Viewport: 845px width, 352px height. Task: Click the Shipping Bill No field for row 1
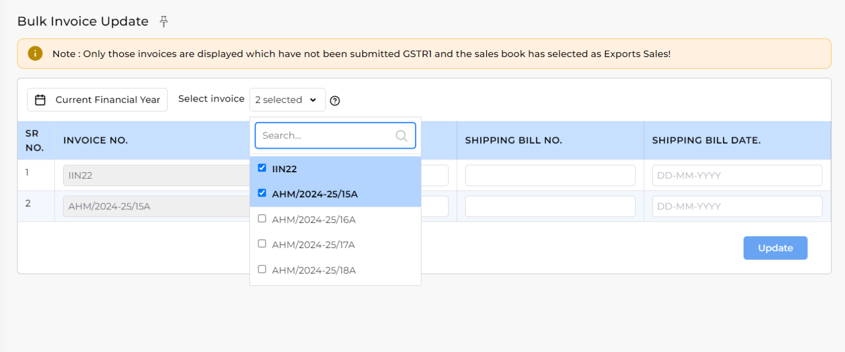coord(549,175)
